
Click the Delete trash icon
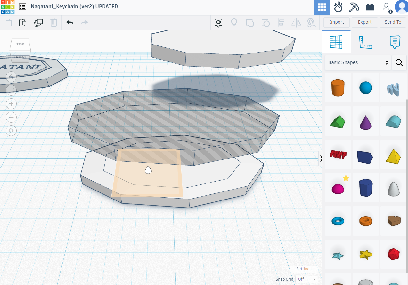[53, 22]
